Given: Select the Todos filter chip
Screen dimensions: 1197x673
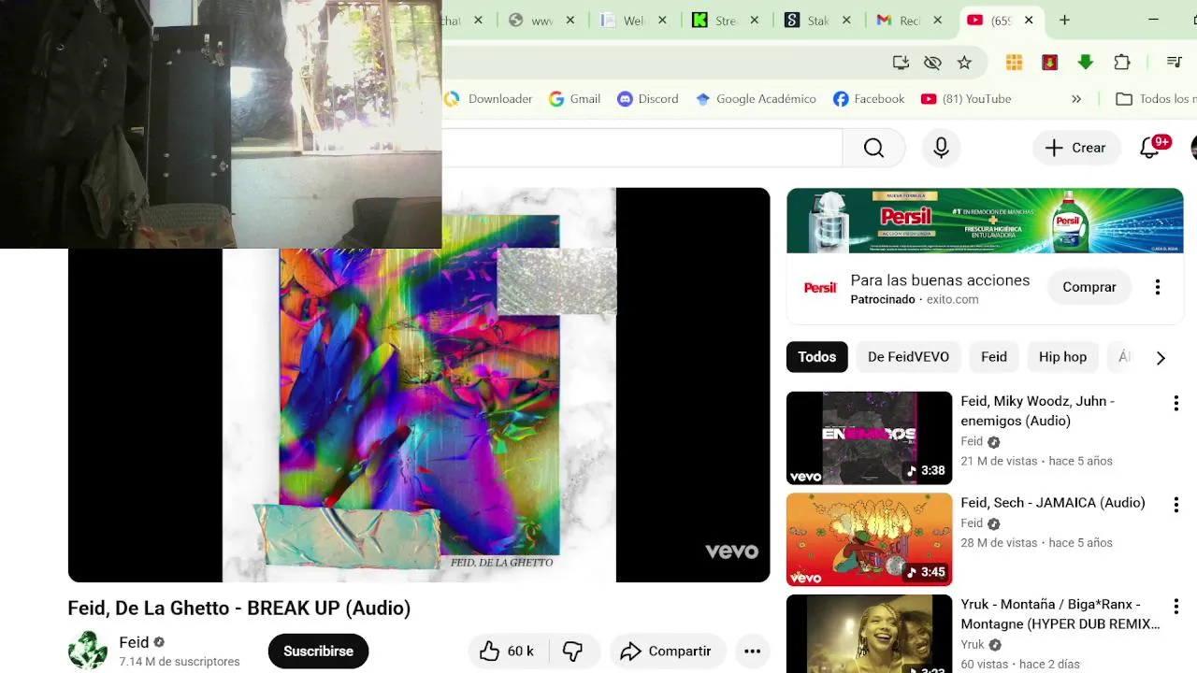Looking at the screenshot, I should tap(816, 357).
